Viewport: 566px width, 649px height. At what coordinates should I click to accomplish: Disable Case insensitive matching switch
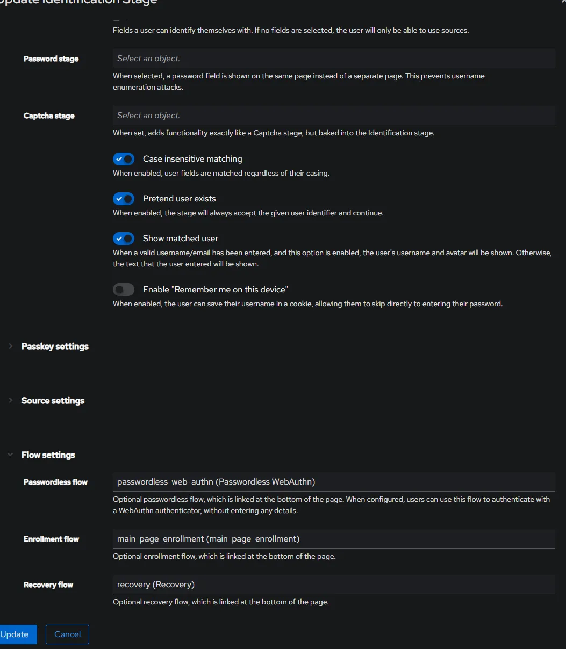(124, 159)
